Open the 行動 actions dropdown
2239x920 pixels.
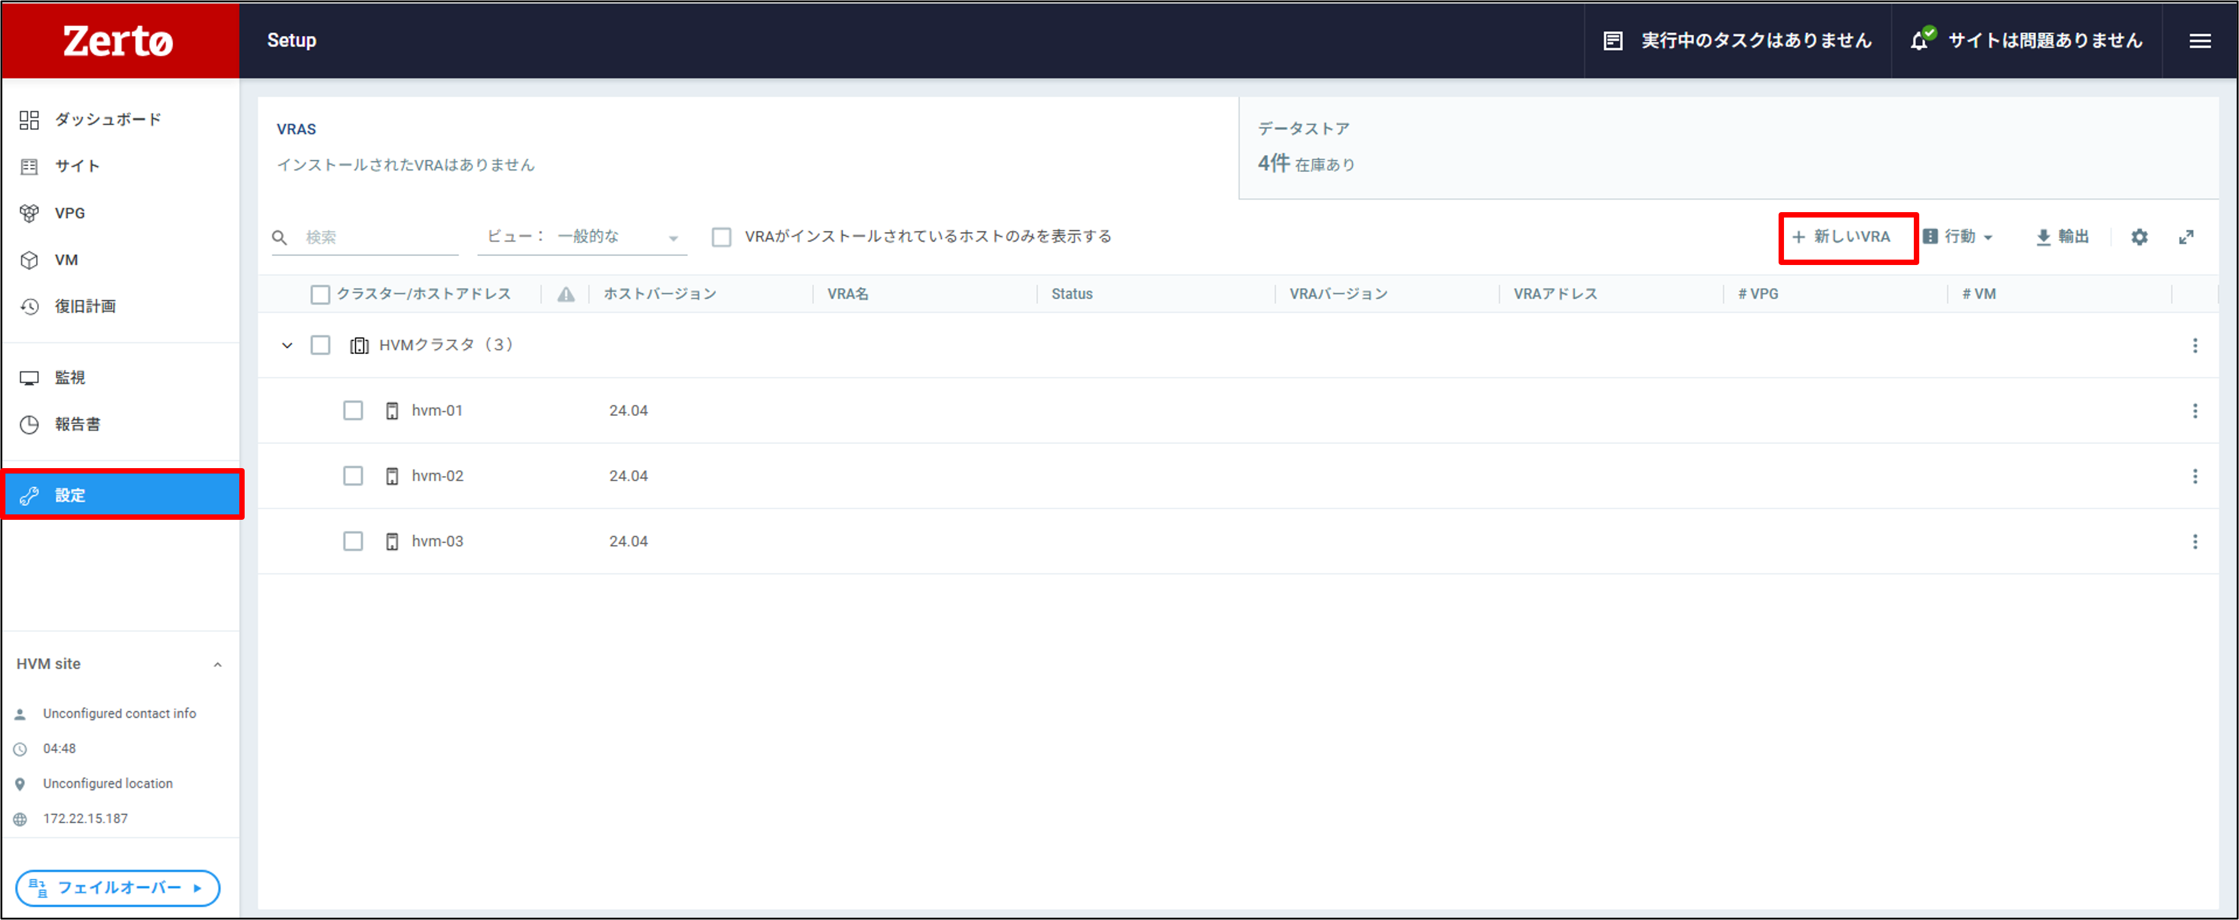pos(1957,237)
